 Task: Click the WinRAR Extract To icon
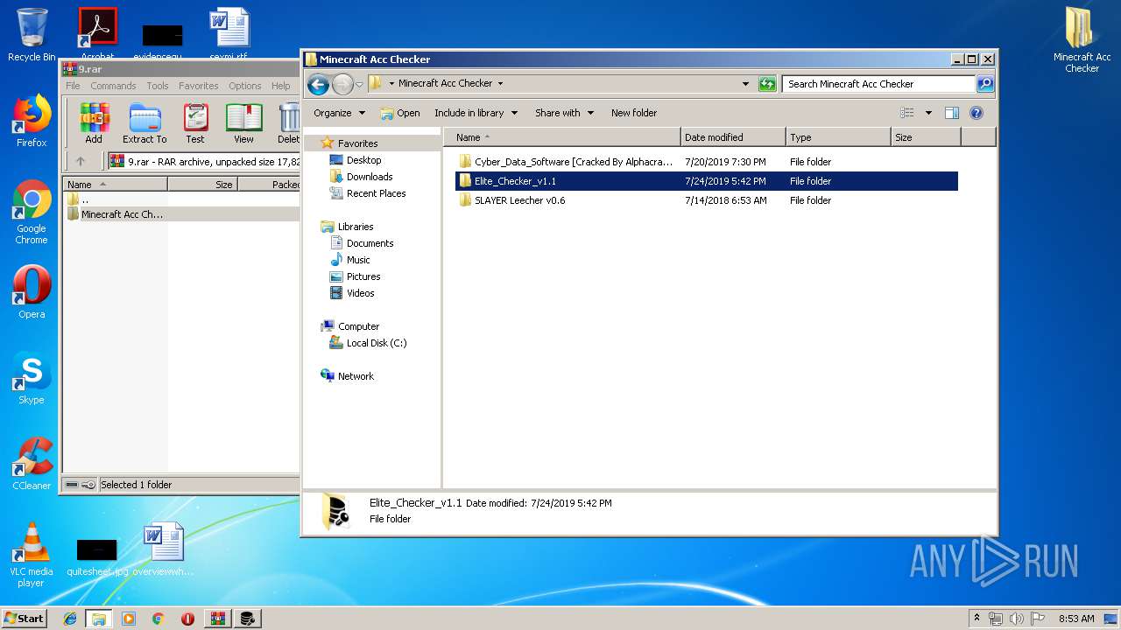click(145, 123)
